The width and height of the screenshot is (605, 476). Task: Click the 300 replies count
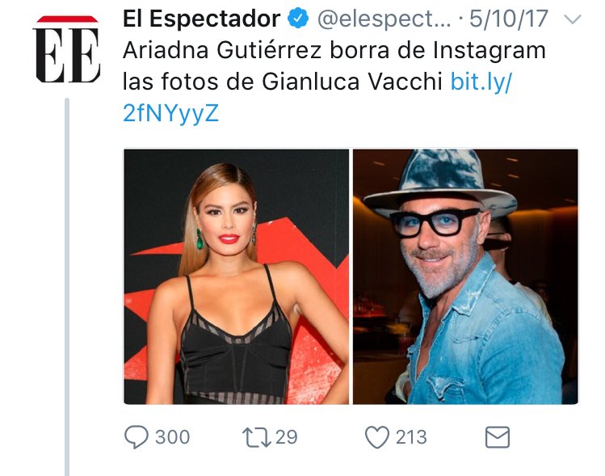pos(173,437)
